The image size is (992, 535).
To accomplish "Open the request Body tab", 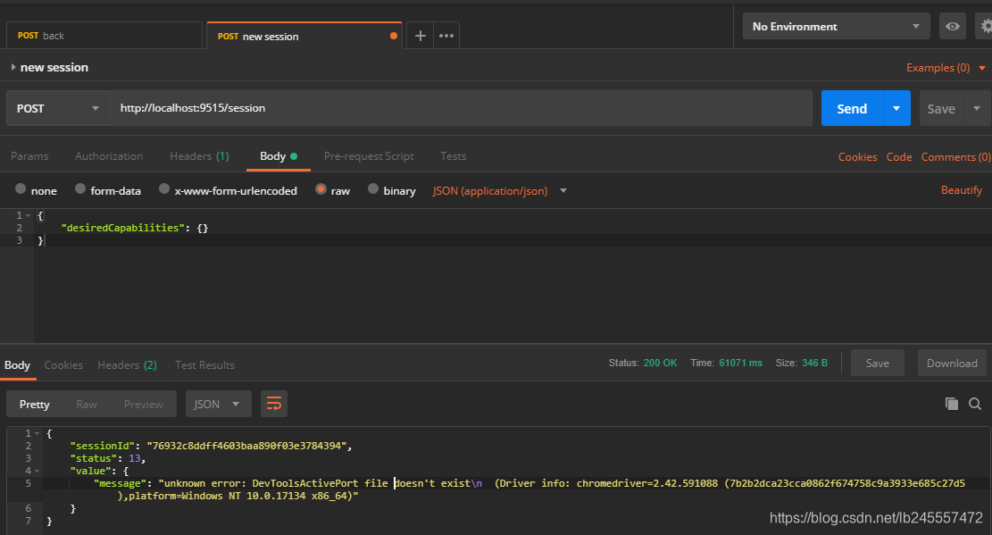I will coord(279,155).
